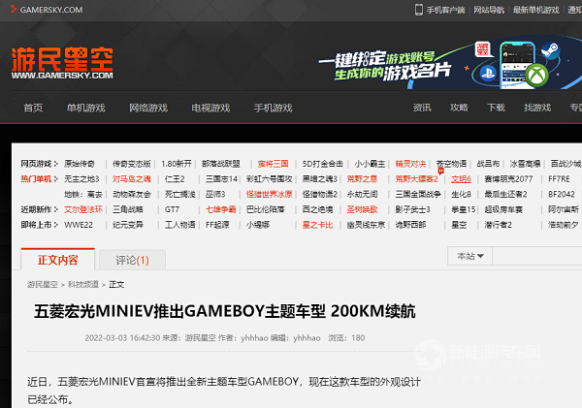This screenshot has height=408, width=582.
Task: Open the red 艾尔登法环 link
Action: click(x=83, y=209)
